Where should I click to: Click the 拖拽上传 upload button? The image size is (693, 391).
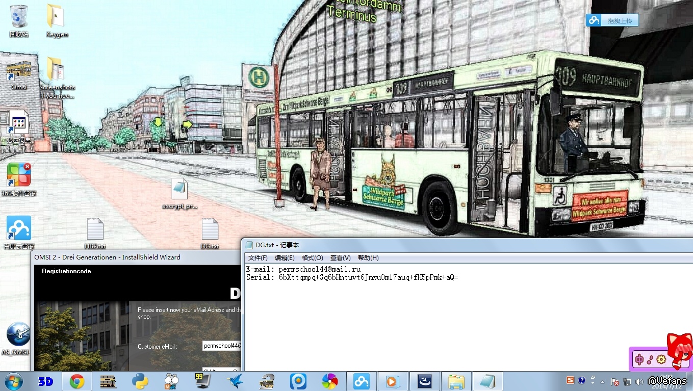[x=612, y=20]
